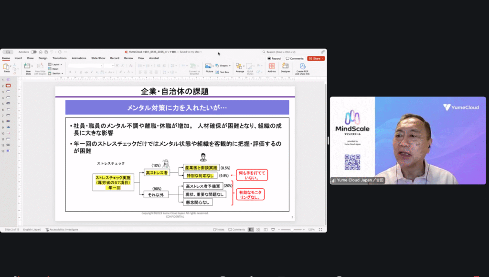Open the Transitions ribbon tab
The image size is (489, 277).
pyautogui.click(x=59, y=58)
